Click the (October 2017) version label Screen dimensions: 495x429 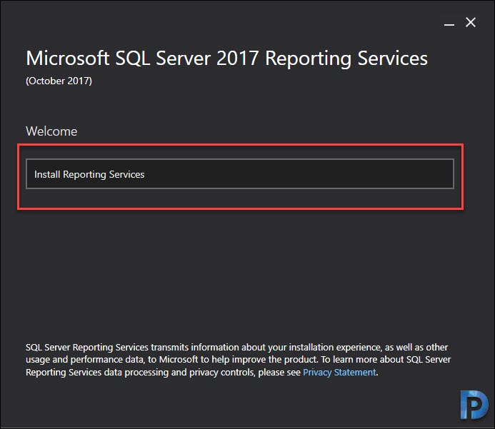tap(59, 81)
